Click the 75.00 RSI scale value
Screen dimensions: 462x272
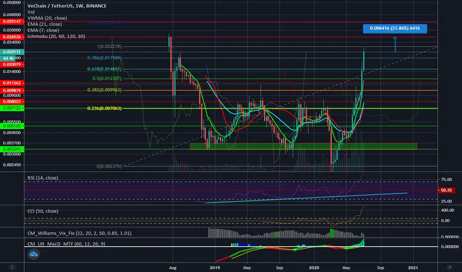point(446,180)
